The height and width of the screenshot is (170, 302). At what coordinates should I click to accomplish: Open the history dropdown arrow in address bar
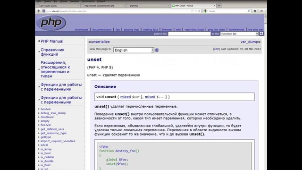click(196, 11)
